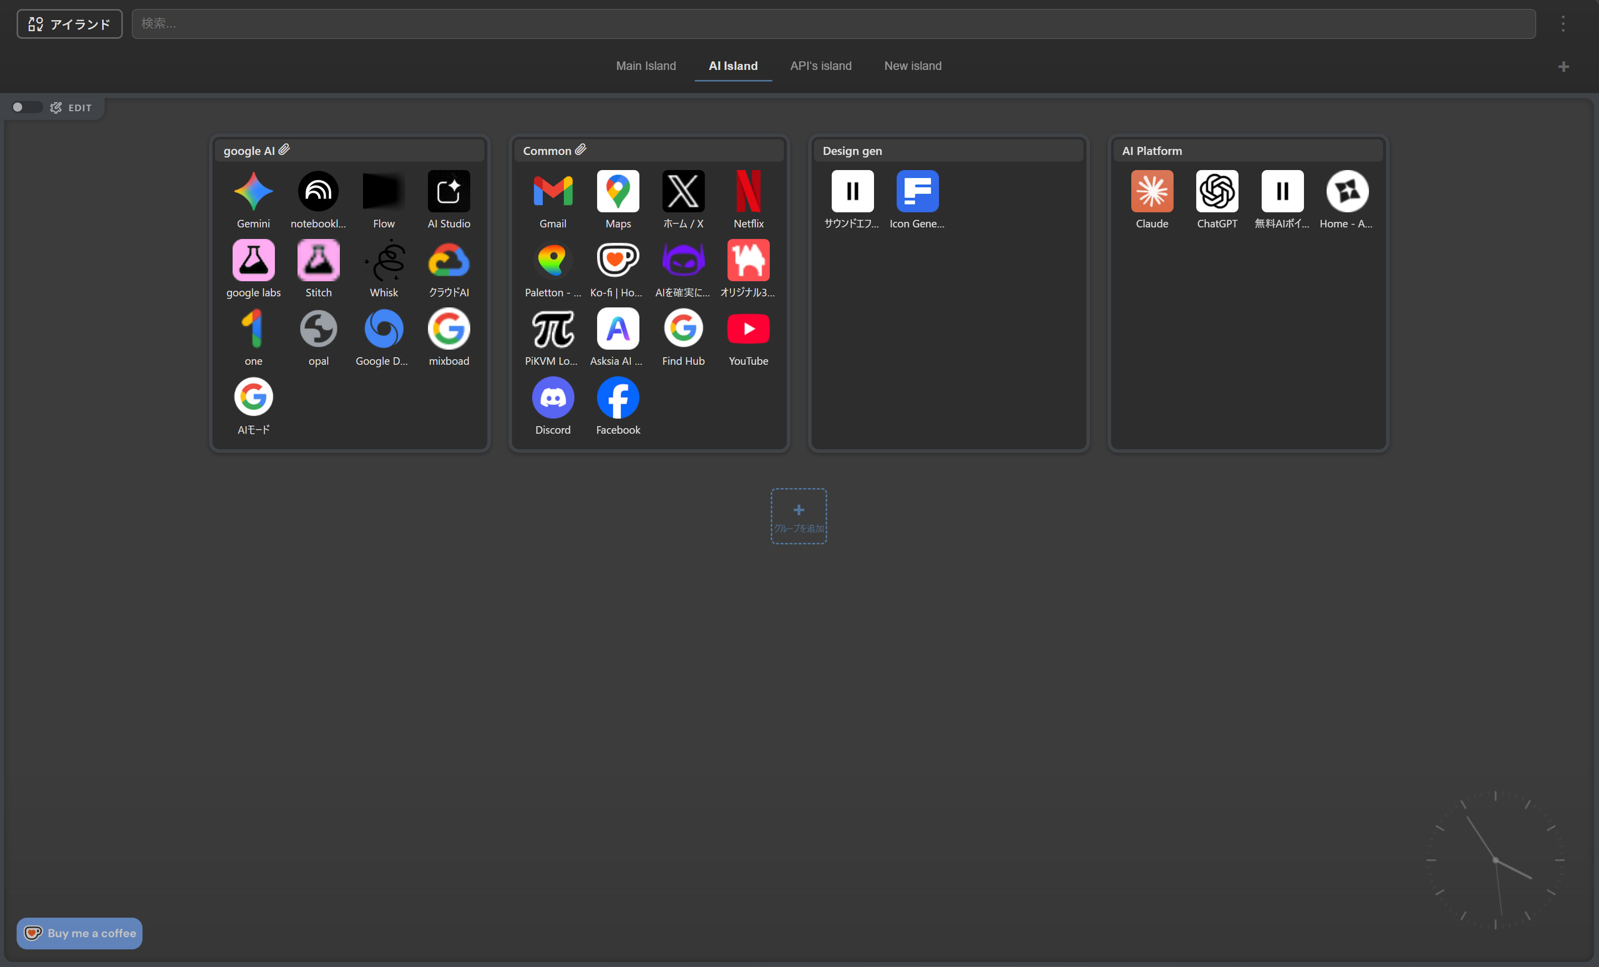Switch to the Main Island tab

646,65
